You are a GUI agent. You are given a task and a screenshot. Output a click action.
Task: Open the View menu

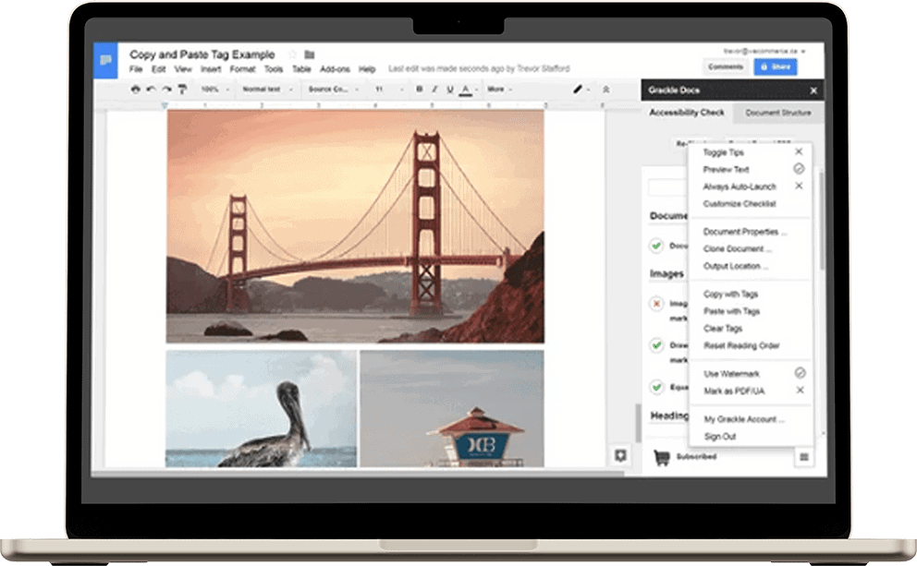coord(183,69)
